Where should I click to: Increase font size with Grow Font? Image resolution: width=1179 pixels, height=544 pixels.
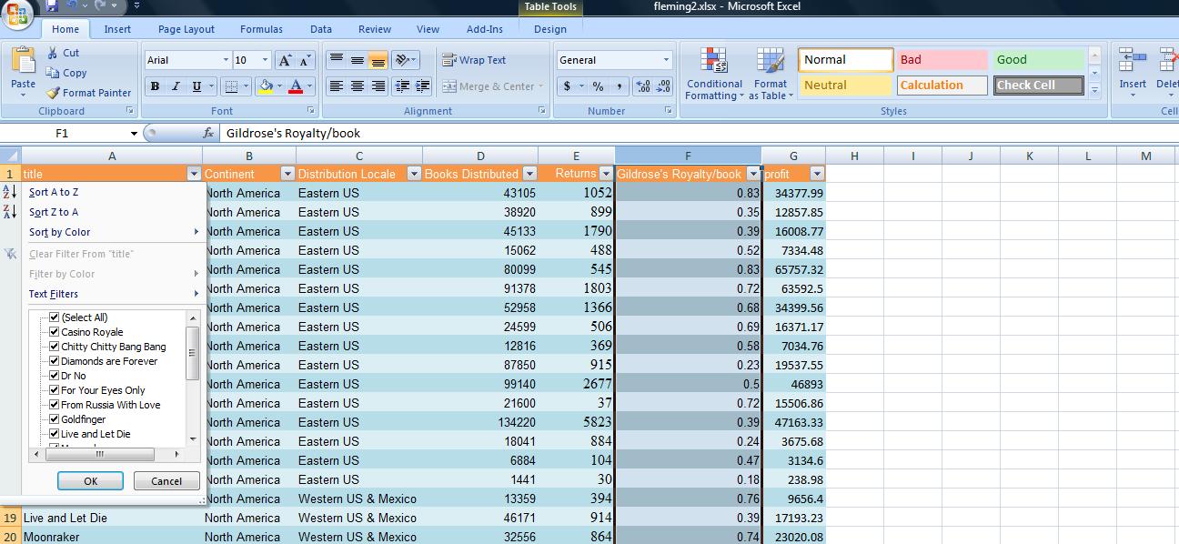(285, 60)
